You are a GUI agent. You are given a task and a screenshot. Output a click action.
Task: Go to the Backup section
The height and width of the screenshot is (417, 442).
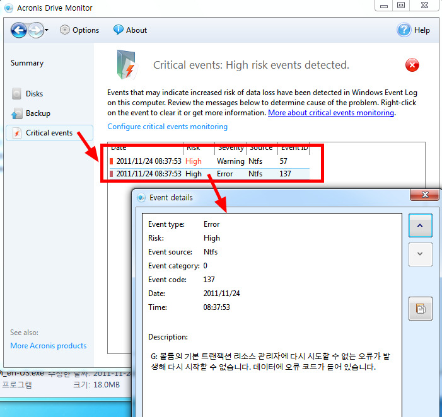[x=37, y=113]
